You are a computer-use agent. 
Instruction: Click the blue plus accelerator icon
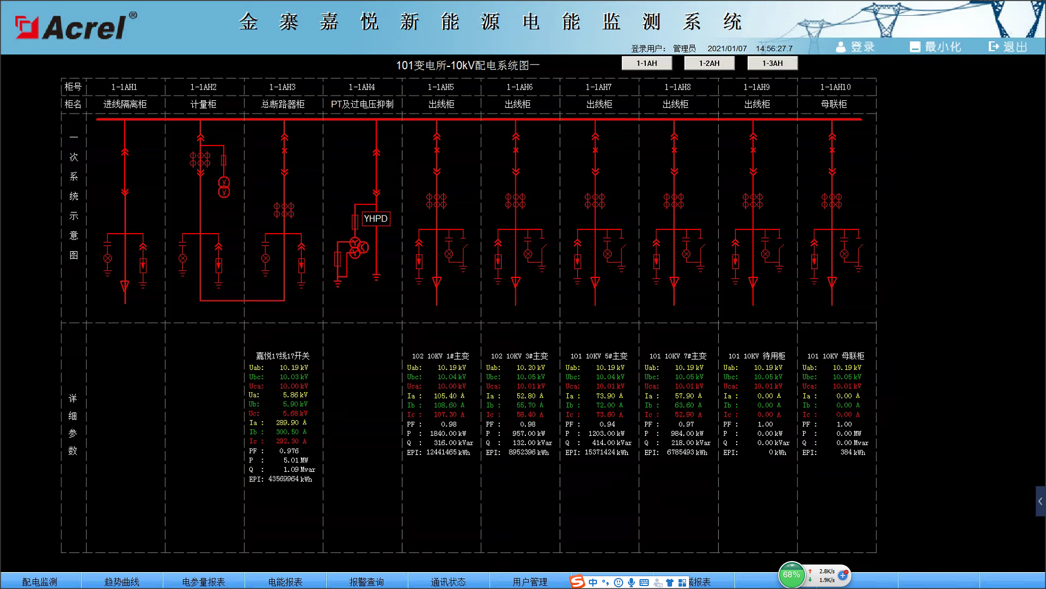click(843, 575)
